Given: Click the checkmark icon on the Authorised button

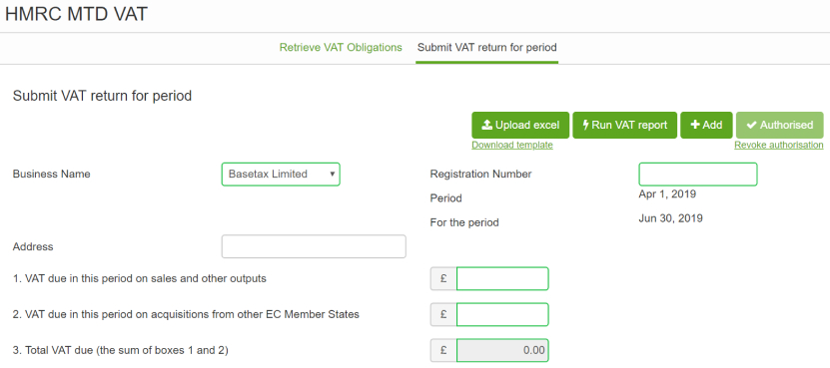Looking at the screenshot, I should 751,126.
